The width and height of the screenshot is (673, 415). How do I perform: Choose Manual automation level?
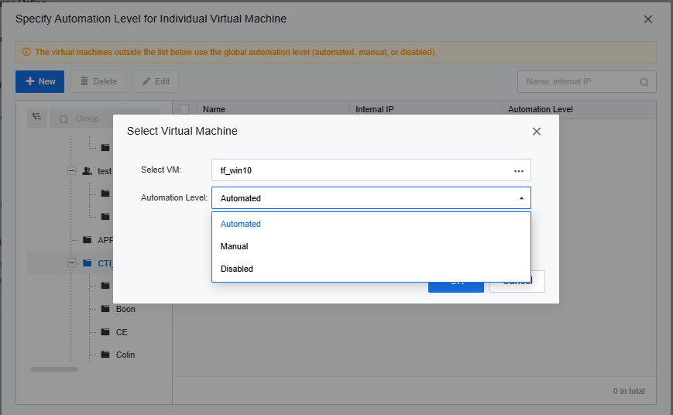tap(371, 246)
